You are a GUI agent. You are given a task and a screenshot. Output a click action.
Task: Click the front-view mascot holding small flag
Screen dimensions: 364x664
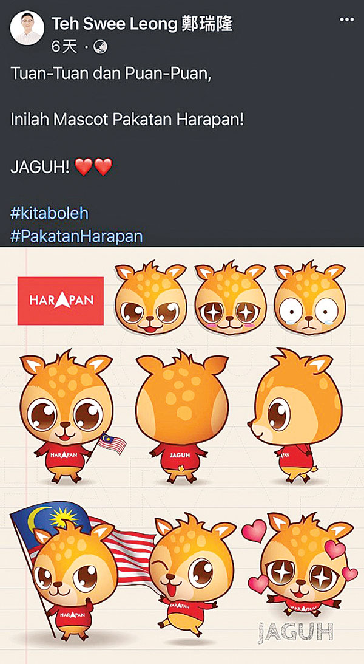point(66,417)
